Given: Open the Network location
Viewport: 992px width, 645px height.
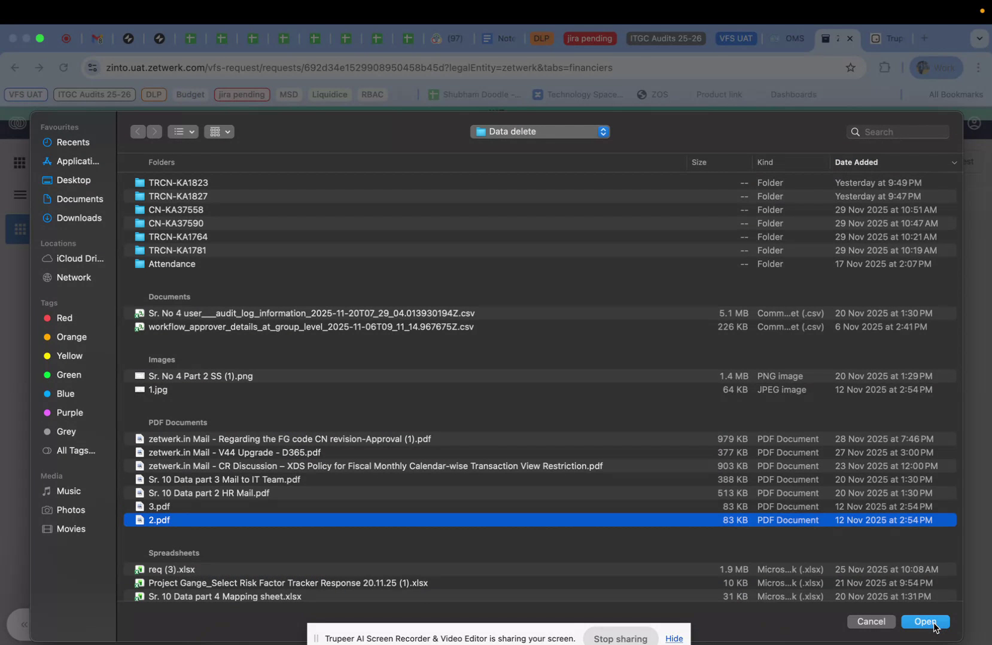Looking at the screenshot, I should point(73,277).
